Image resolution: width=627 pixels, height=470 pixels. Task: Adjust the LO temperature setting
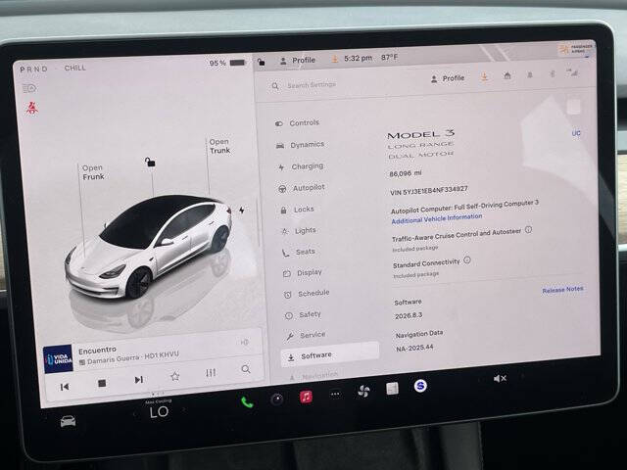(159, 411)
